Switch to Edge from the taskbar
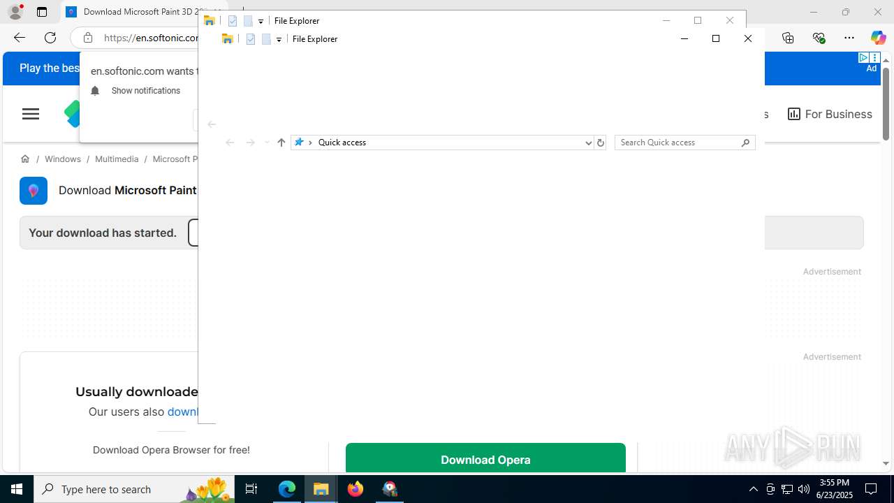The height and width of the screenshot is (503, 894). (x=287, y=489)
